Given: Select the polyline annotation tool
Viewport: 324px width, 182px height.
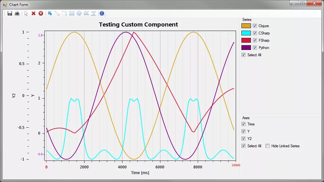Looking at the screenshot, I should pos(65,13).
